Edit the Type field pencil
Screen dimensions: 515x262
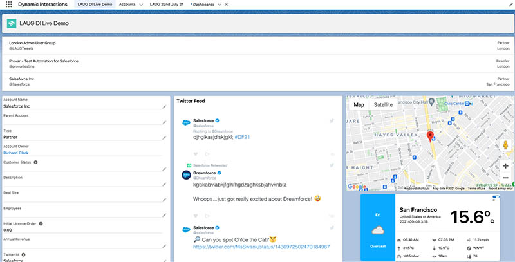164,138
